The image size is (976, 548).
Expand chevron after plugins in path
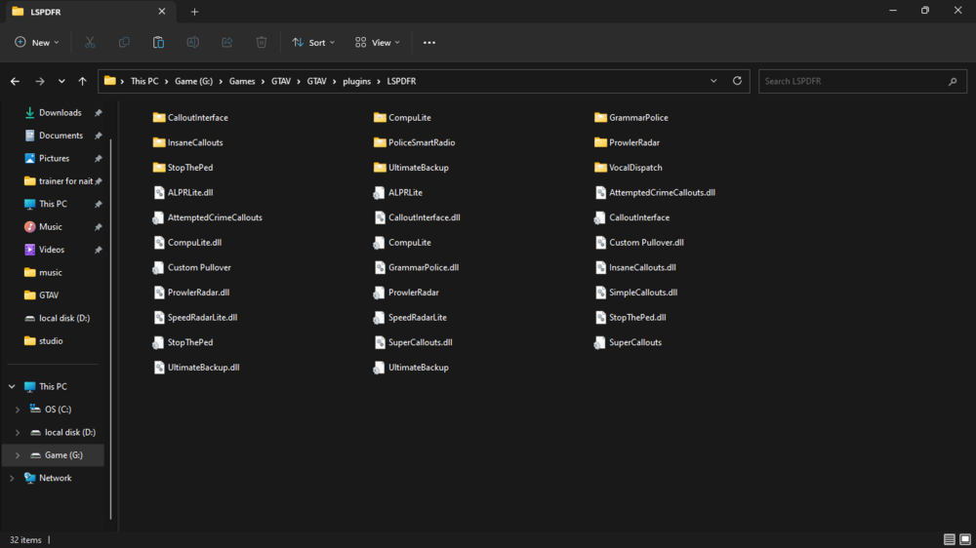[x=379, y=82]
